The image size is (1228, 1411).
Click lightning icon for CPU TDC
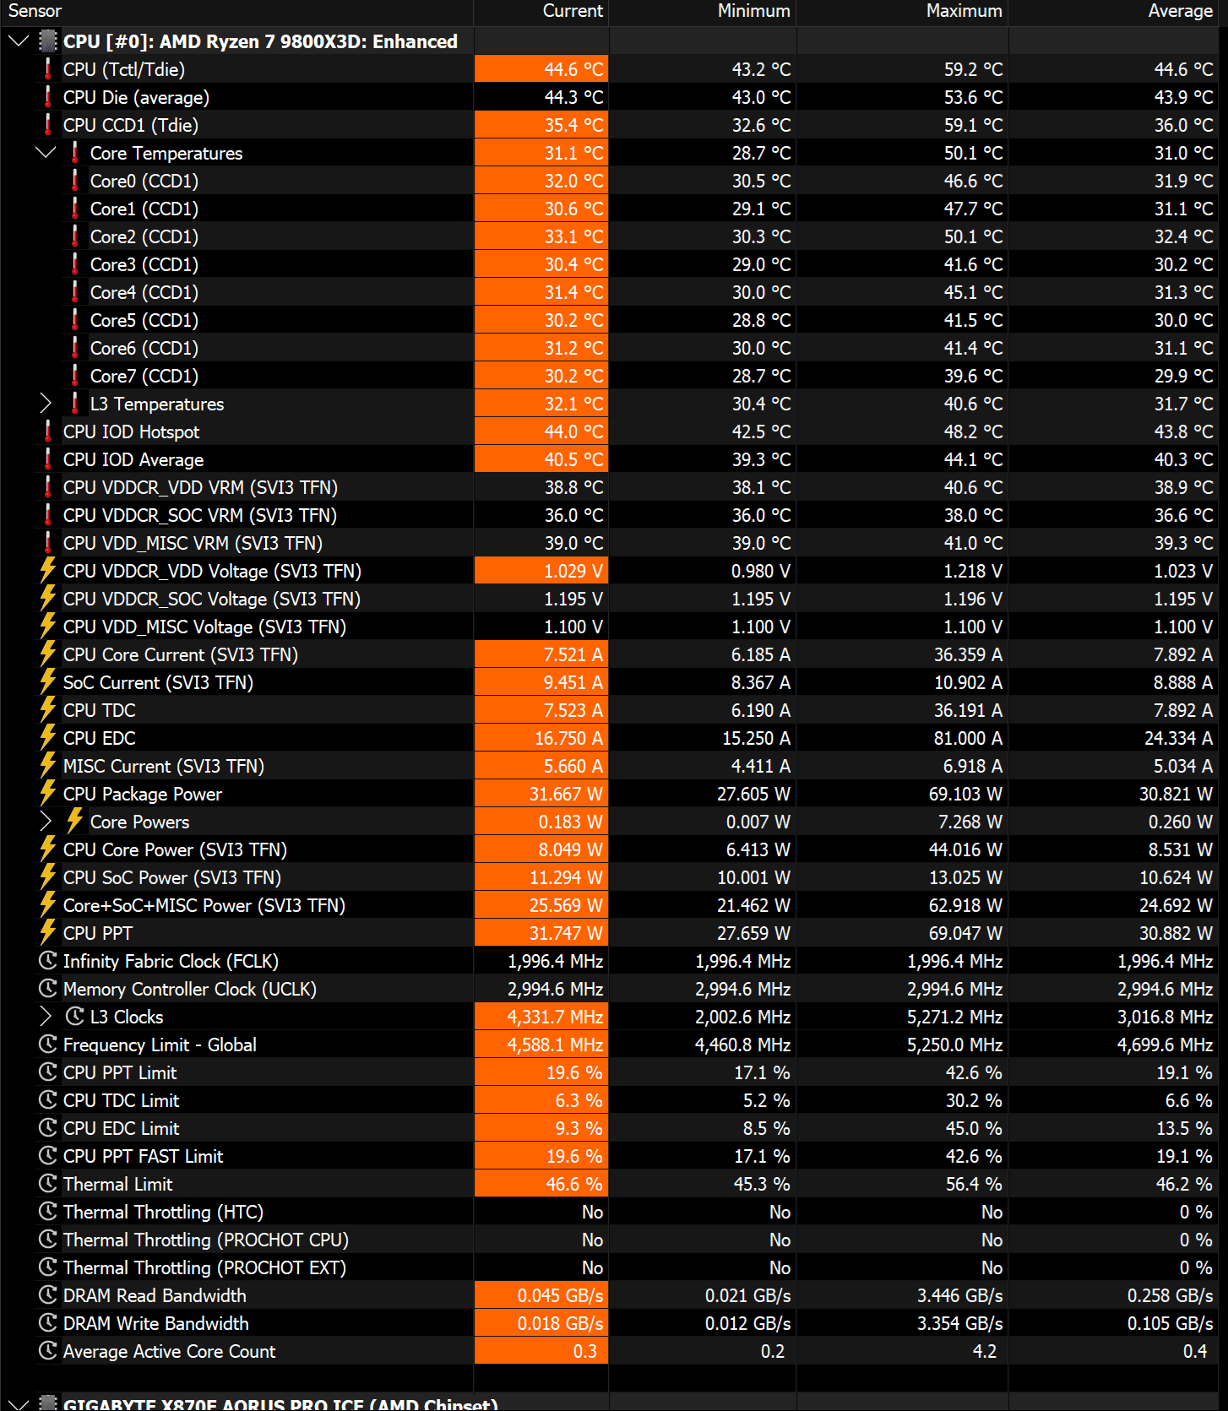[x=48, y=710]
